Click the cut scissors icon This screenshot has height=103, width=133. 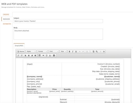87,51
